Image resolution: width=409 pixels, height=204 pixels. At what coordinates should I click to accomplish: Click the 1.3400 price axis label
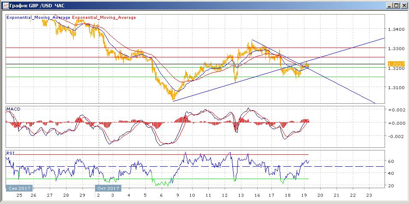click(395, 29)
